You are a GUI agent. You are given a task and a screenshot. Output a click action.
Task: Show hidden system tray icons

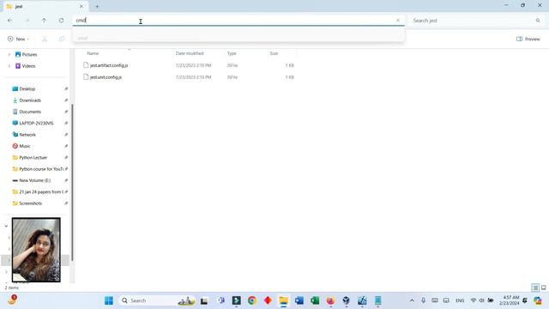click(412, 300)
